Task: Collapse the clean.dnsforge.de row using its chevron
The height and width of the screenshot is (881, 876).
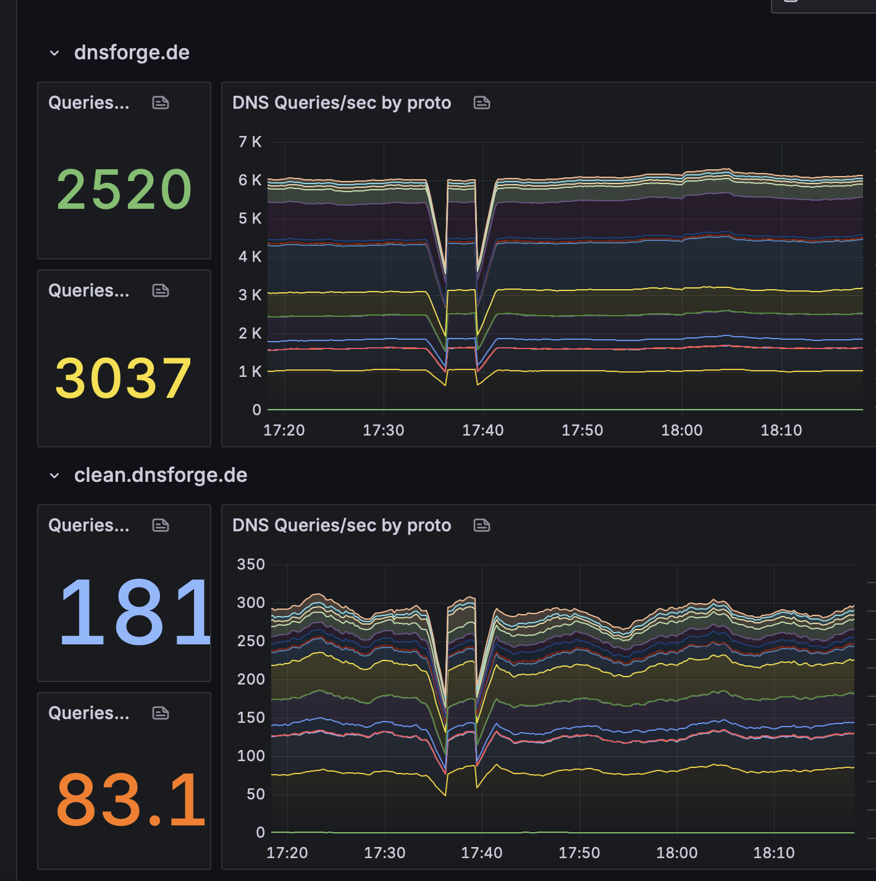Action: pyautogui.click(x=54, y=476)
